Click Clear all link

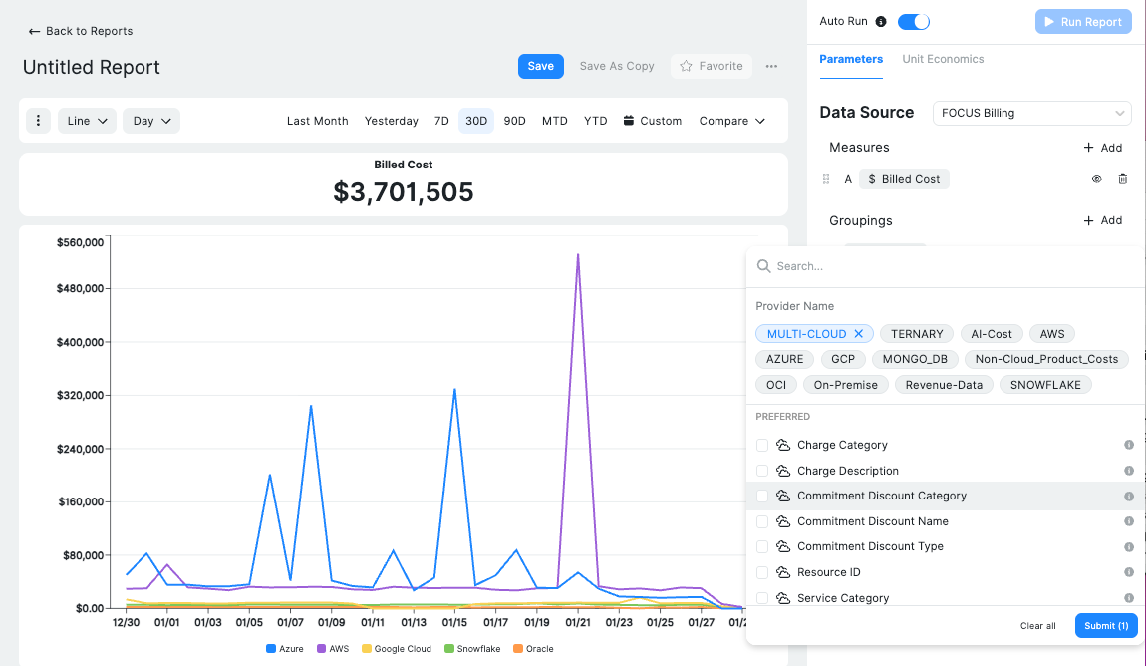click(x=1037, y=626)
